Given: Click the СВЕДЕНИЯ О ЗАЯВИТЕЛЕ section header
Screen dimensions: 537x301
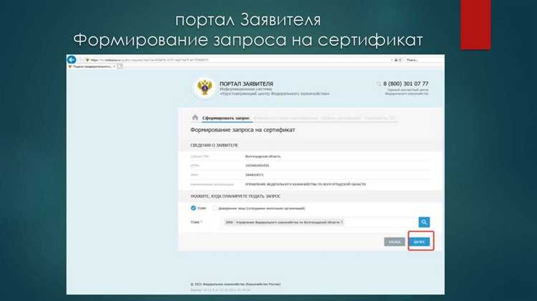Looking at the screenshot, I should coord(214,145).
